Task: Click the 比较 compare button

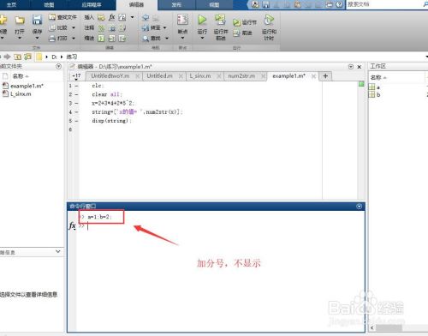Action: [58, 27]
